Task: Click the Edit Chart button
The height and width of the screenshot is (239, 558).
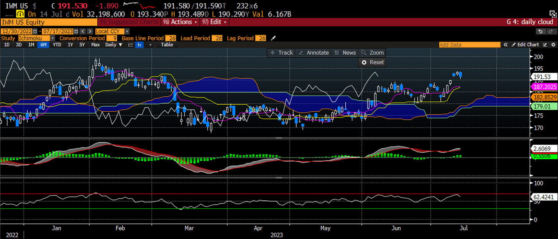Action: click(524, 45)
